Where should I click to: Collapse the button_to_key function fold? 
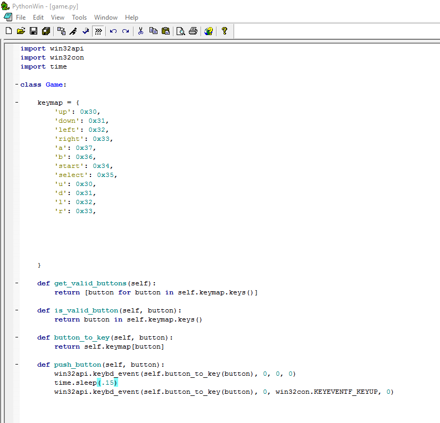[x=17, y=337]
